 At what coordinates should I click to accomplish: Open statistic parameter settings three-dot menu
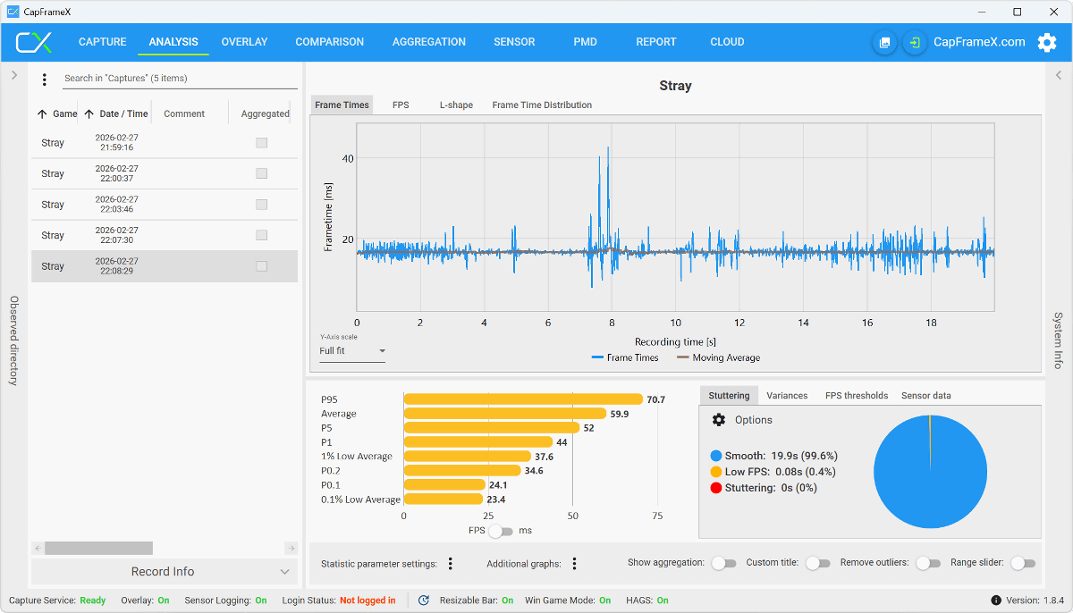tap(451, 564)
